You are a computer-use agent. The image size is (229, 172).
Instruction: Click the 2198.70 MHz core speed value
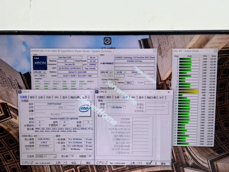(x=44, y=139)
